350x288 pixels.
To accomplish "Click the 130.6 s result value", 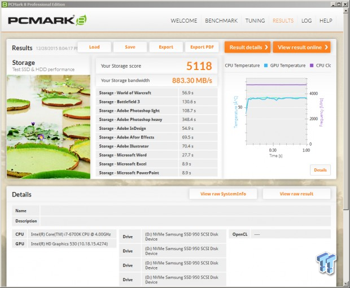I will [x=189, y=102].
